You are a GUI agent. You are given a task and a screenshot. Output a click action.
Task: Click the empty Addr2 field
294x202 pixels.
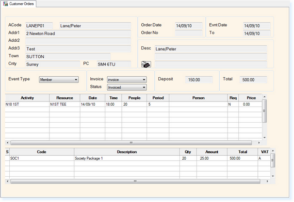(x=78, y=41)
